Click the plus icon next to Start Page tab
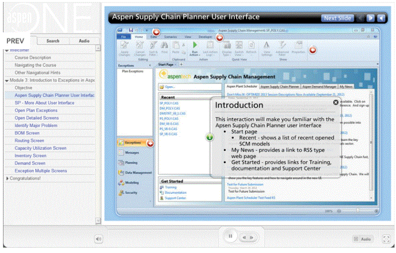The height and width of the screenshot is (253, 396). click(x=181, y=65)
